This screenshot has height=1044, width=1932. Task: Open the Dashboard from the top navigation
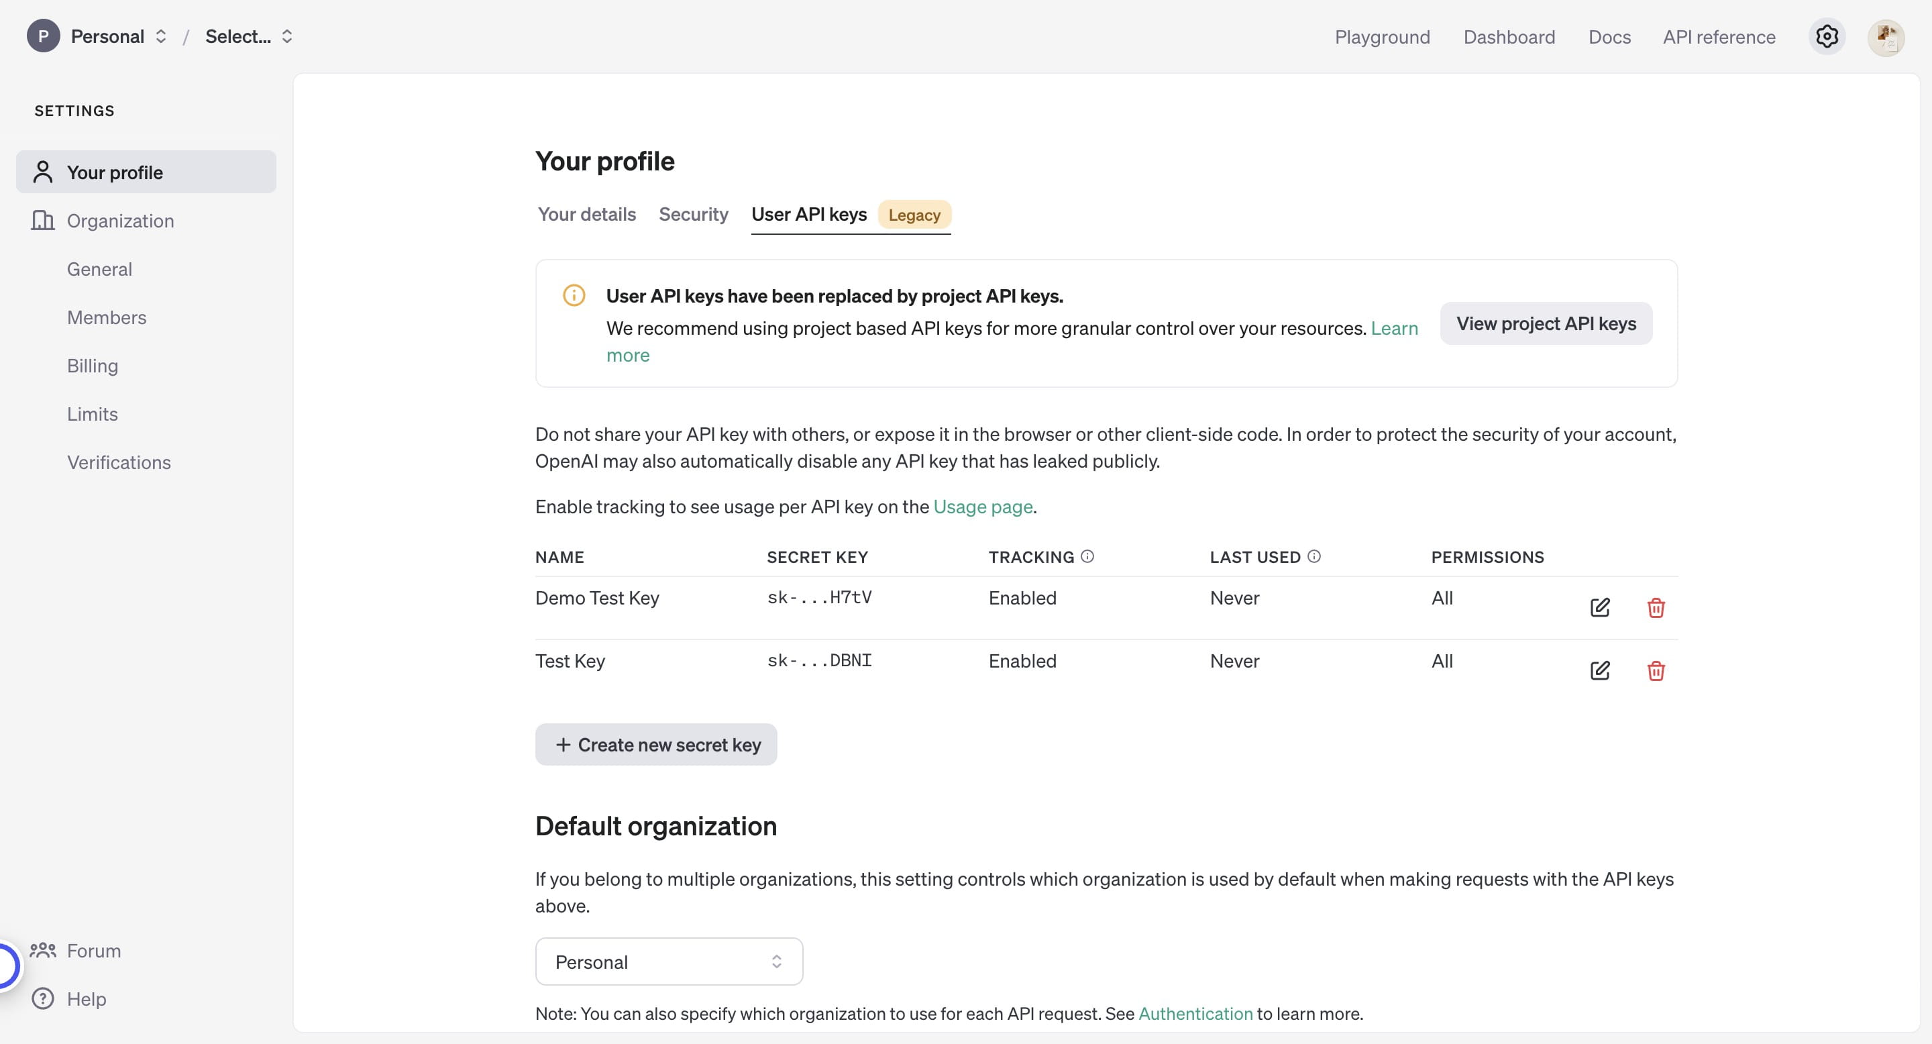tap(1508, 36)
